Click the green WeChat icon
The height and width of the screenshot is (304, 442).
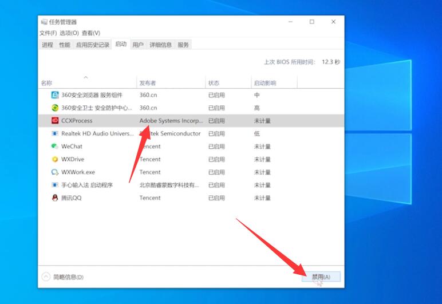55,146
